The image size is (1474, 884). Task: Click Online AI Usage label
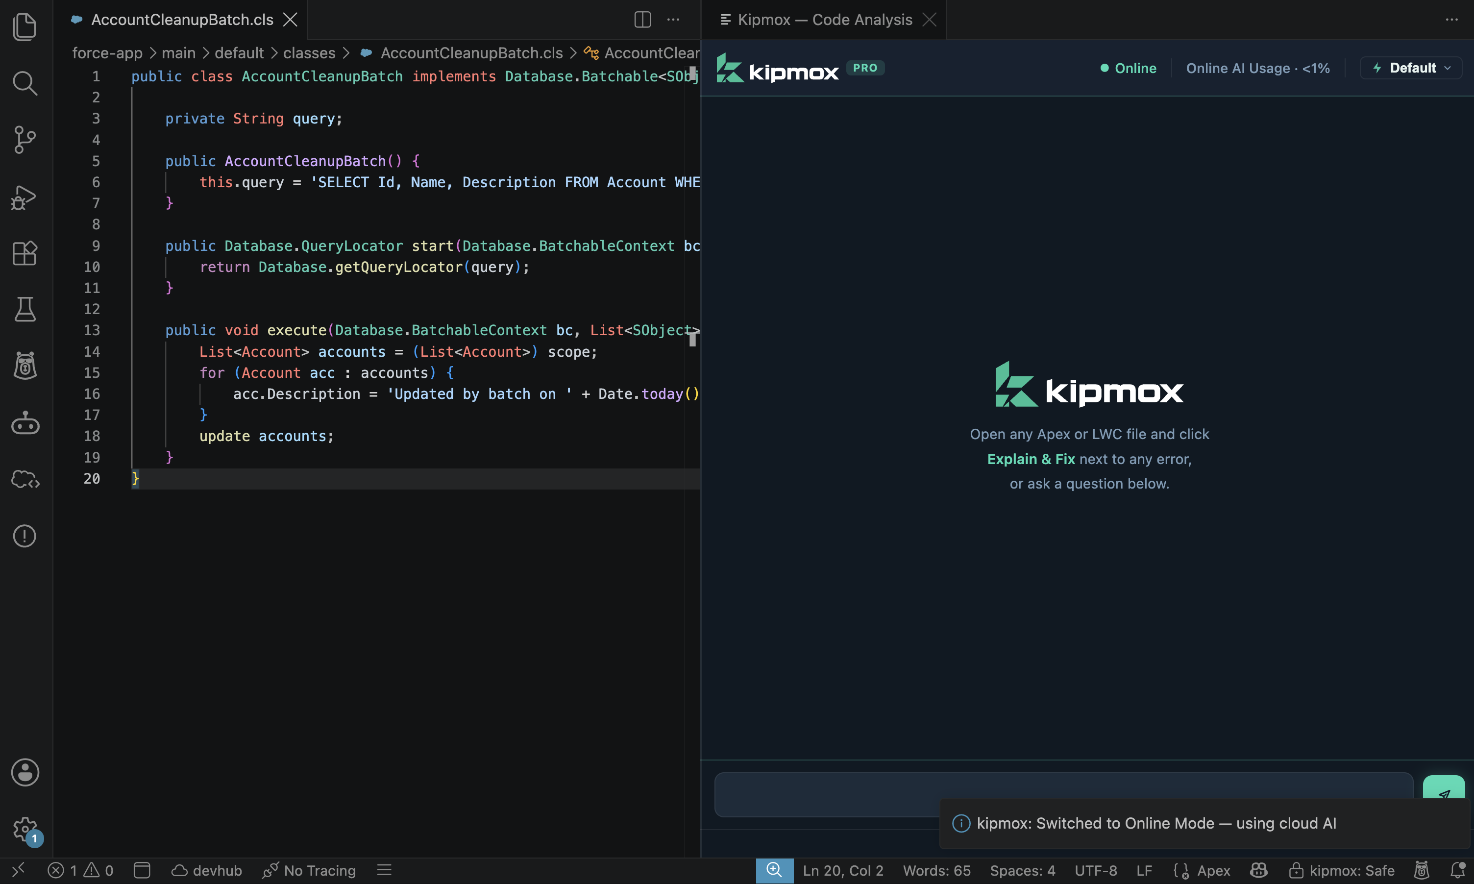coord(1258,68)
